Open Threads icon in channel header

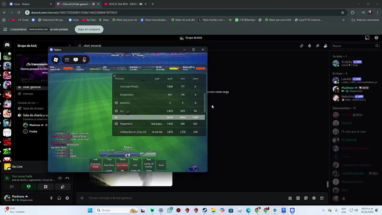(x=301, y=46)
